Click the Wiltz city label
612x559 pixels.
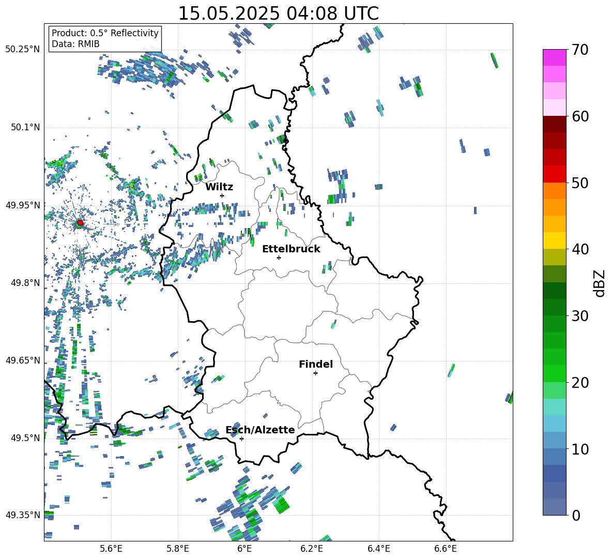click(219, 187)
